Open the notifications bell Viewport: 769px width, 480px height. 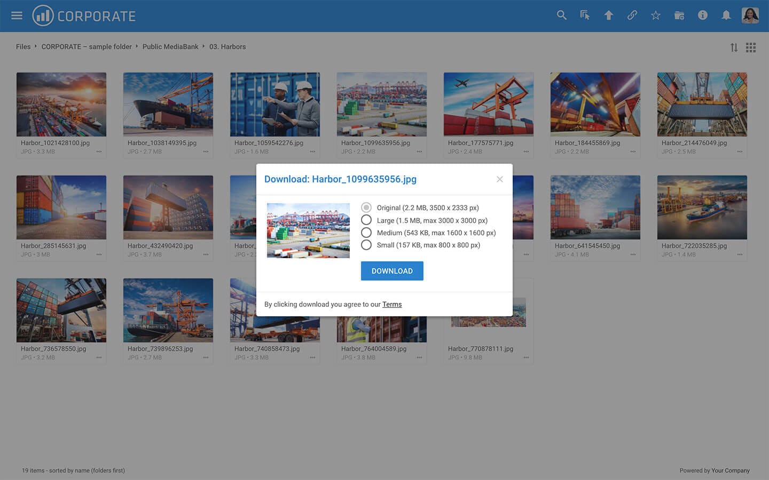[726, 15]
